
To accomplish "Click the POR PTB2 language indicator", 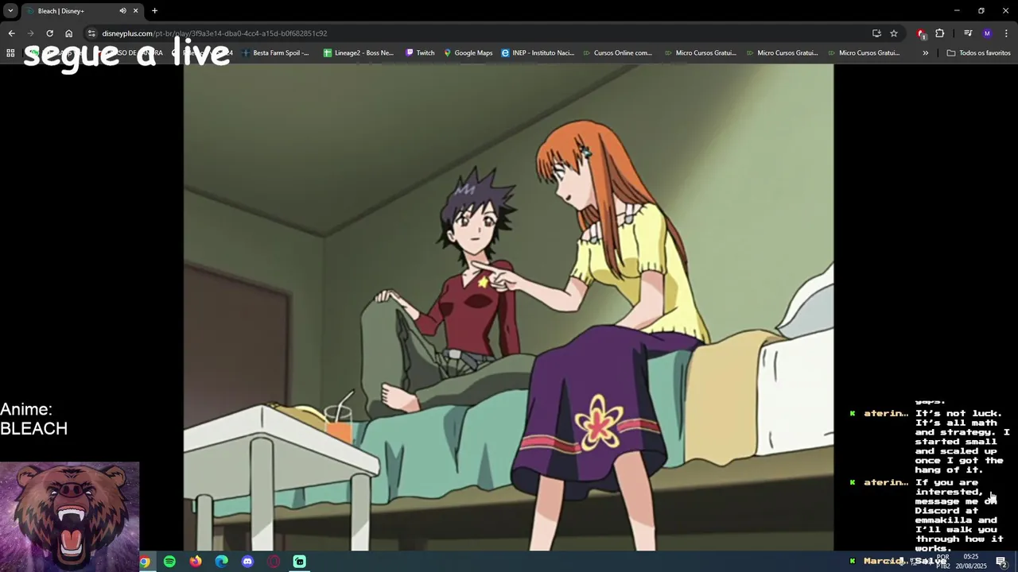I will tap(942, 562).
